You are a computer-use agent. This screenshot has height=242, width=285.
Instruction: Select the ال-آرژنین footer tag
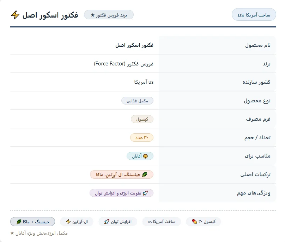click(x=77, y=222)
